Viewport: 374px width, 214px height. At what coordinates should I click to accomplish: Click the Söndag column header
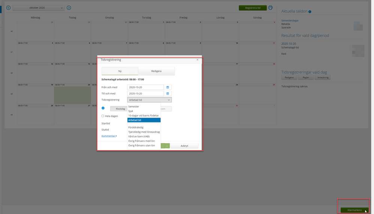pyautogui.click(x=257, y=18)
